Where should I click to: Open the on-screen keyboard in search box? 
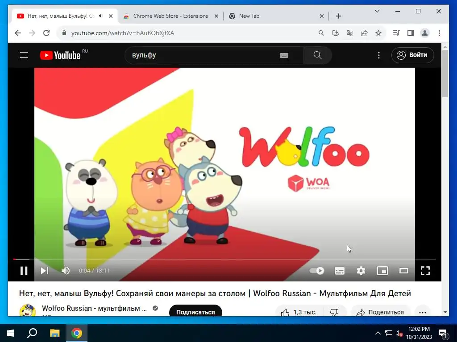pyautogui.click(x=284, y=55)
